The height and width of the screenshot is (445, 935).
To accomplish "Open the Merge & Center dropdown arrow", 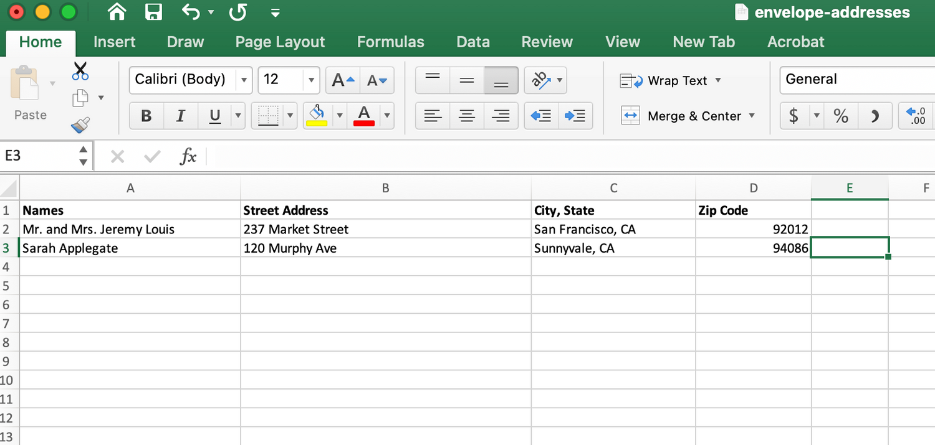I will [x=752, y=116].
